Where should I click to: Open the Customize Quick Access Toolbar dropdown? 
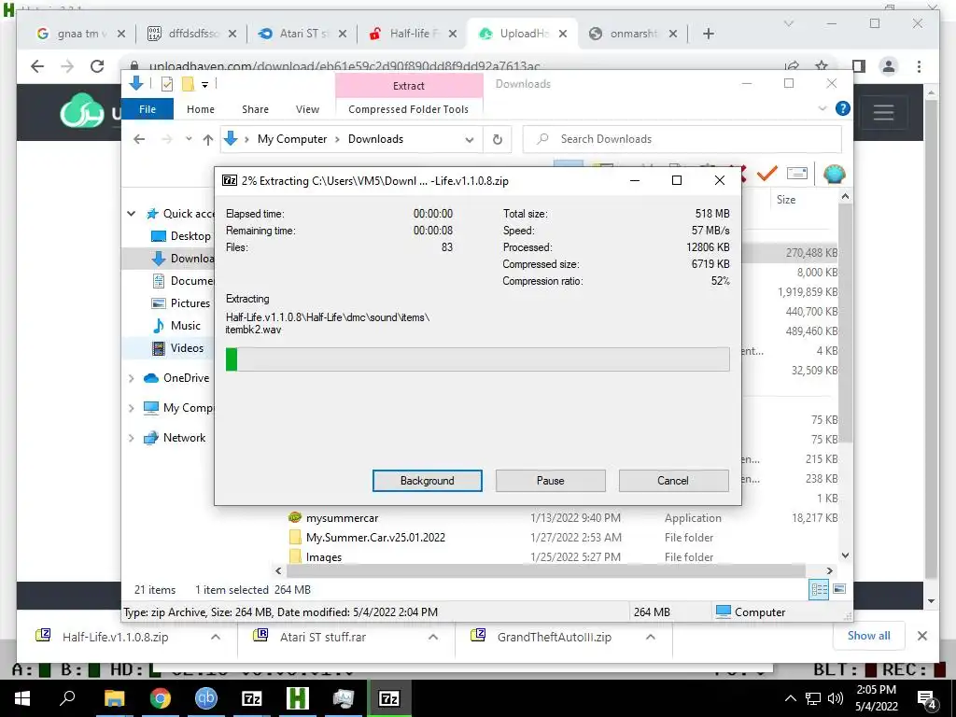point(204,85)
